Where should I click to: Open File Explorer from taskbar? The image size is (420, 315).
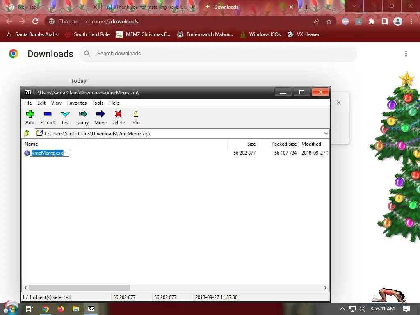point(76,309)
